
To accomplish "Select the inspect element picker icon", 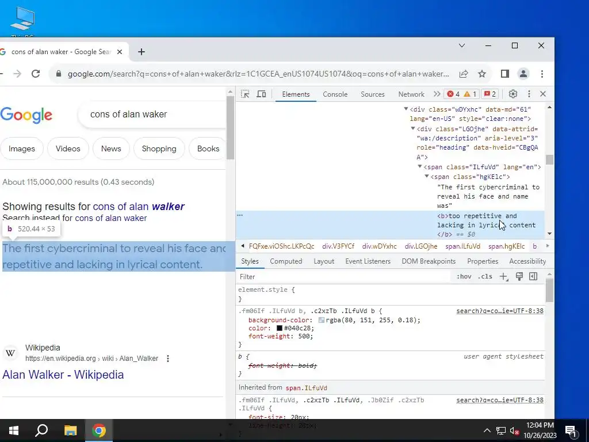I will 245,94.
